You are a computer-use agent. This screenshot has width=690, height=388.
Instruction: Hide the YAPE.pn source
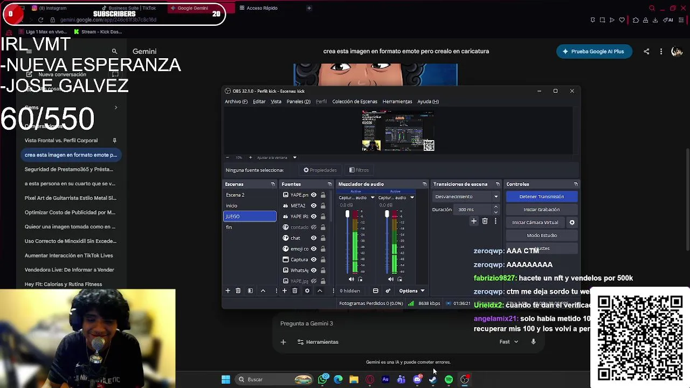pos(314,195)
